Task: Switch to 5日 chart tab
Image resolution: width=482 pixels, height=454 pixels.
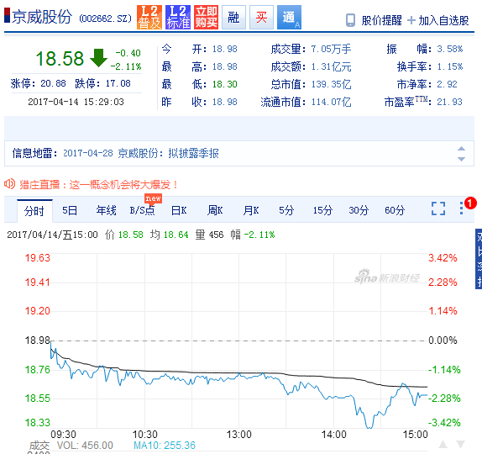Action: (70, 210)
